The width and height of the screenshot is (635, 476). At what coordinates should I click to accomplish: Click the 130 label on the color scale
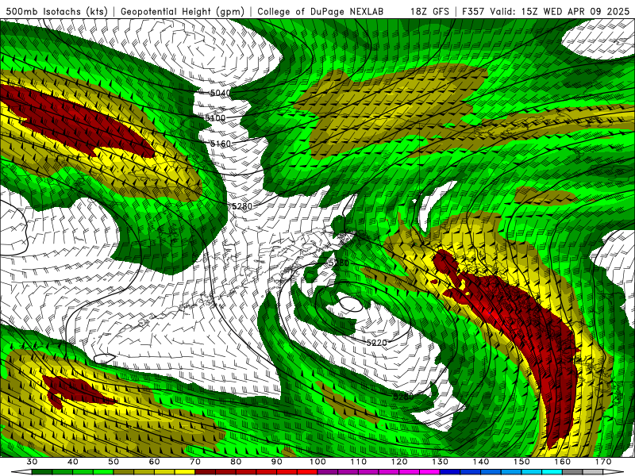tap(441, 462)
